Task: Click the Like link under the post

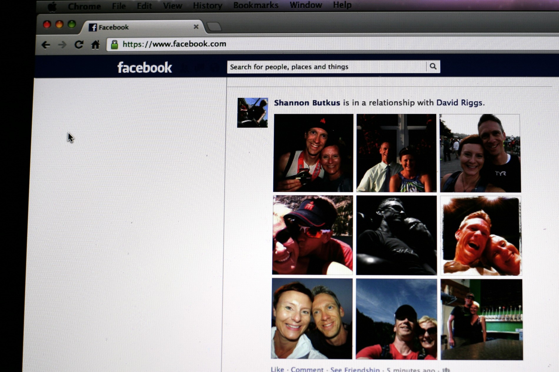Action: [277, 369]
